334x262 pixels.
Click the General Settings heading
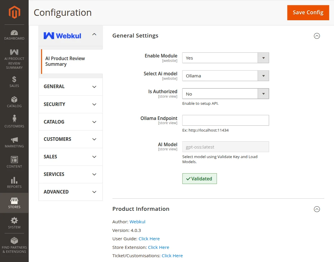[x=135, y=35]
